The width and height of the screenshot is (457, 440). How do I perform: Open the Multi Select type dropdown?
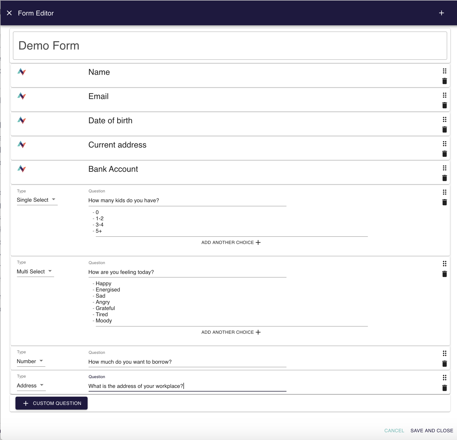[x=35, y=272]
